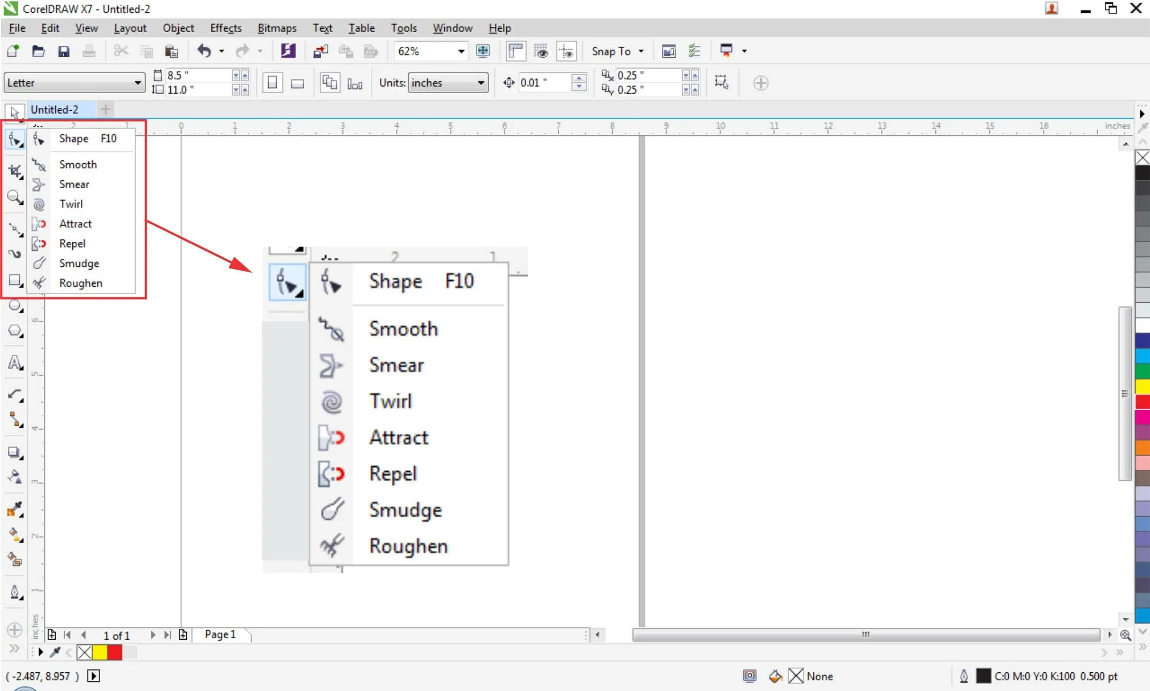Viewport: 1150px width, 691px height.
Task: Select the Freehand tool in toolbox
Action: tap(14, 229)
